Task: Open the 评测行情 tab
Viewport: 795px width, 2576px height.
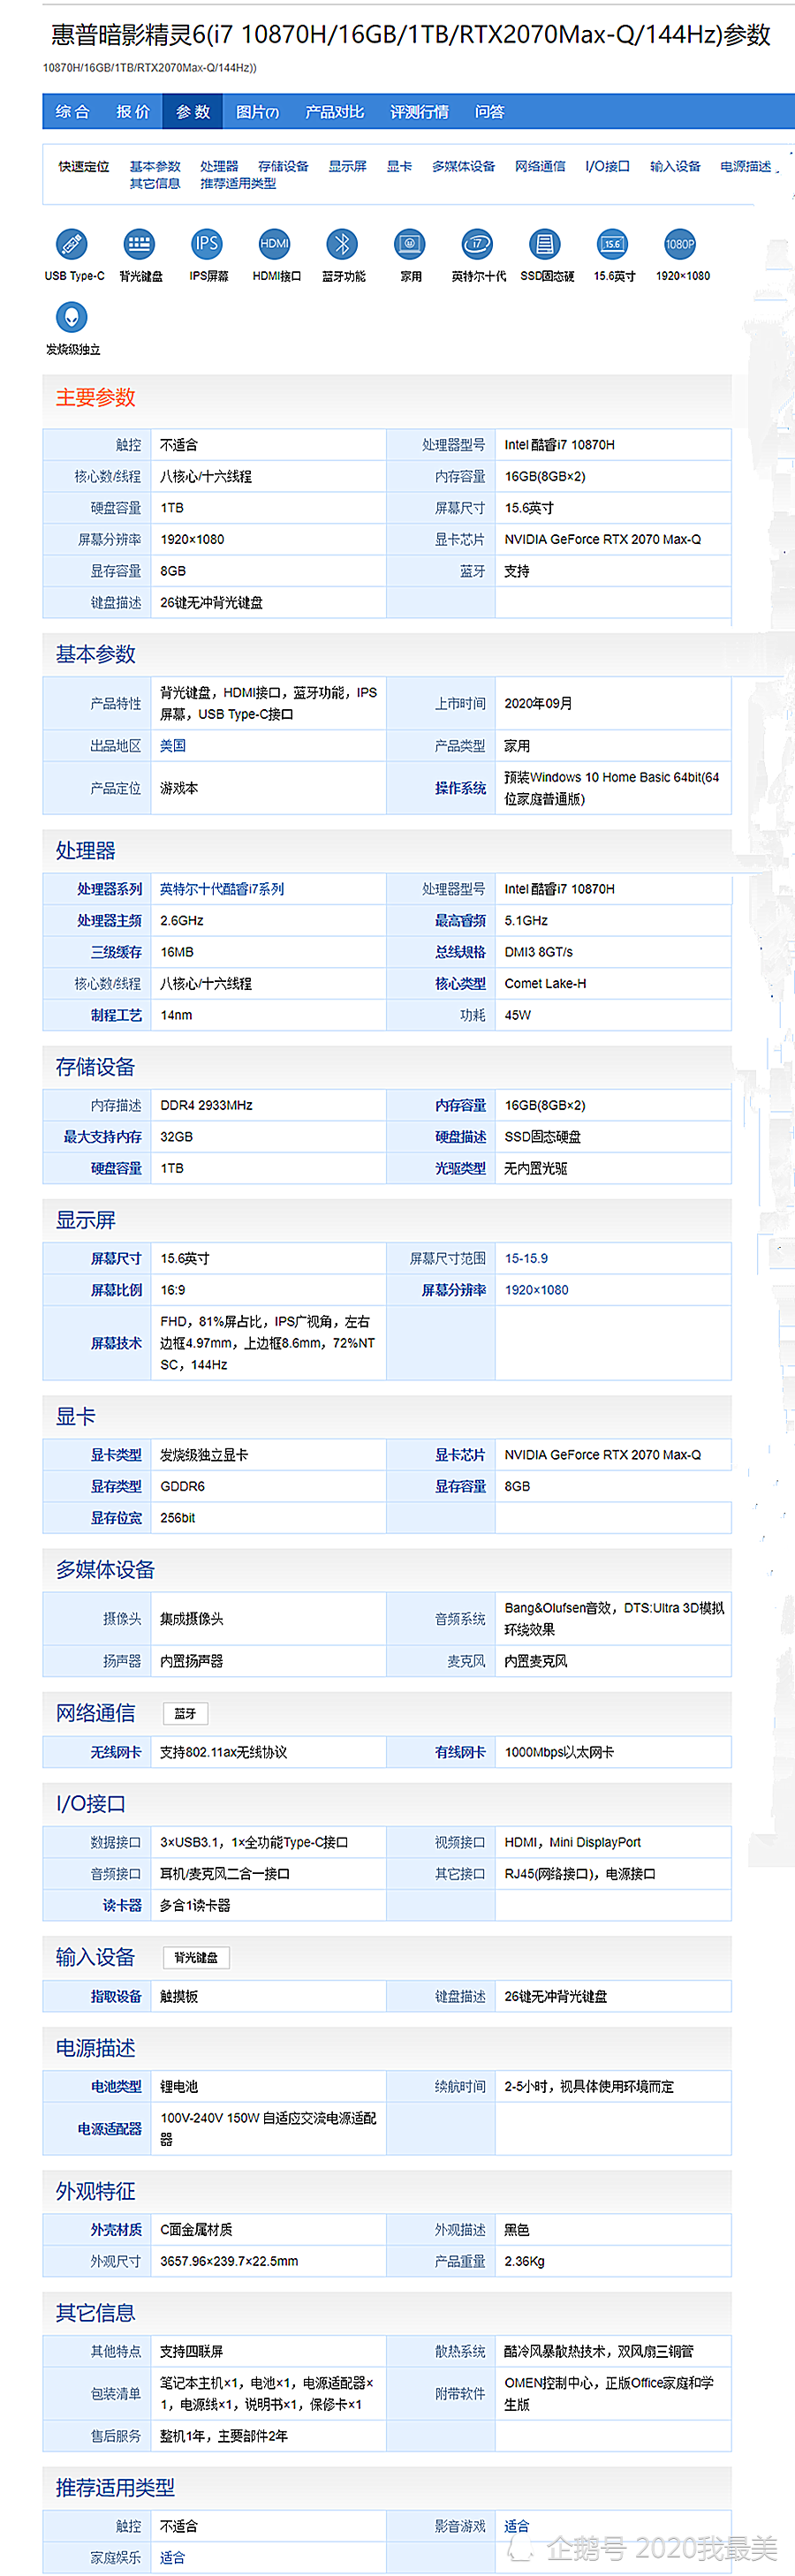Action: click(x=419, y=112)
